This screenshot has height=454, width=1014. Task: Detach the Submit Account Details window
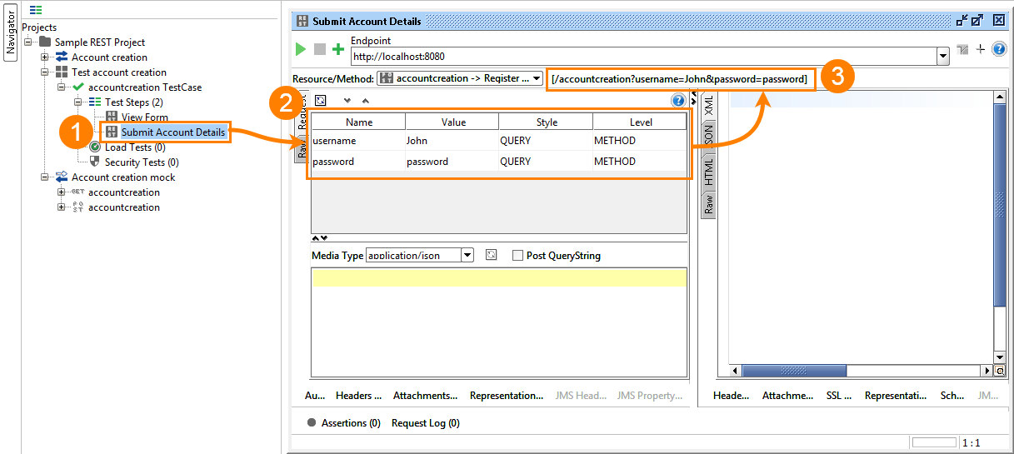click(x=977, y=21)
